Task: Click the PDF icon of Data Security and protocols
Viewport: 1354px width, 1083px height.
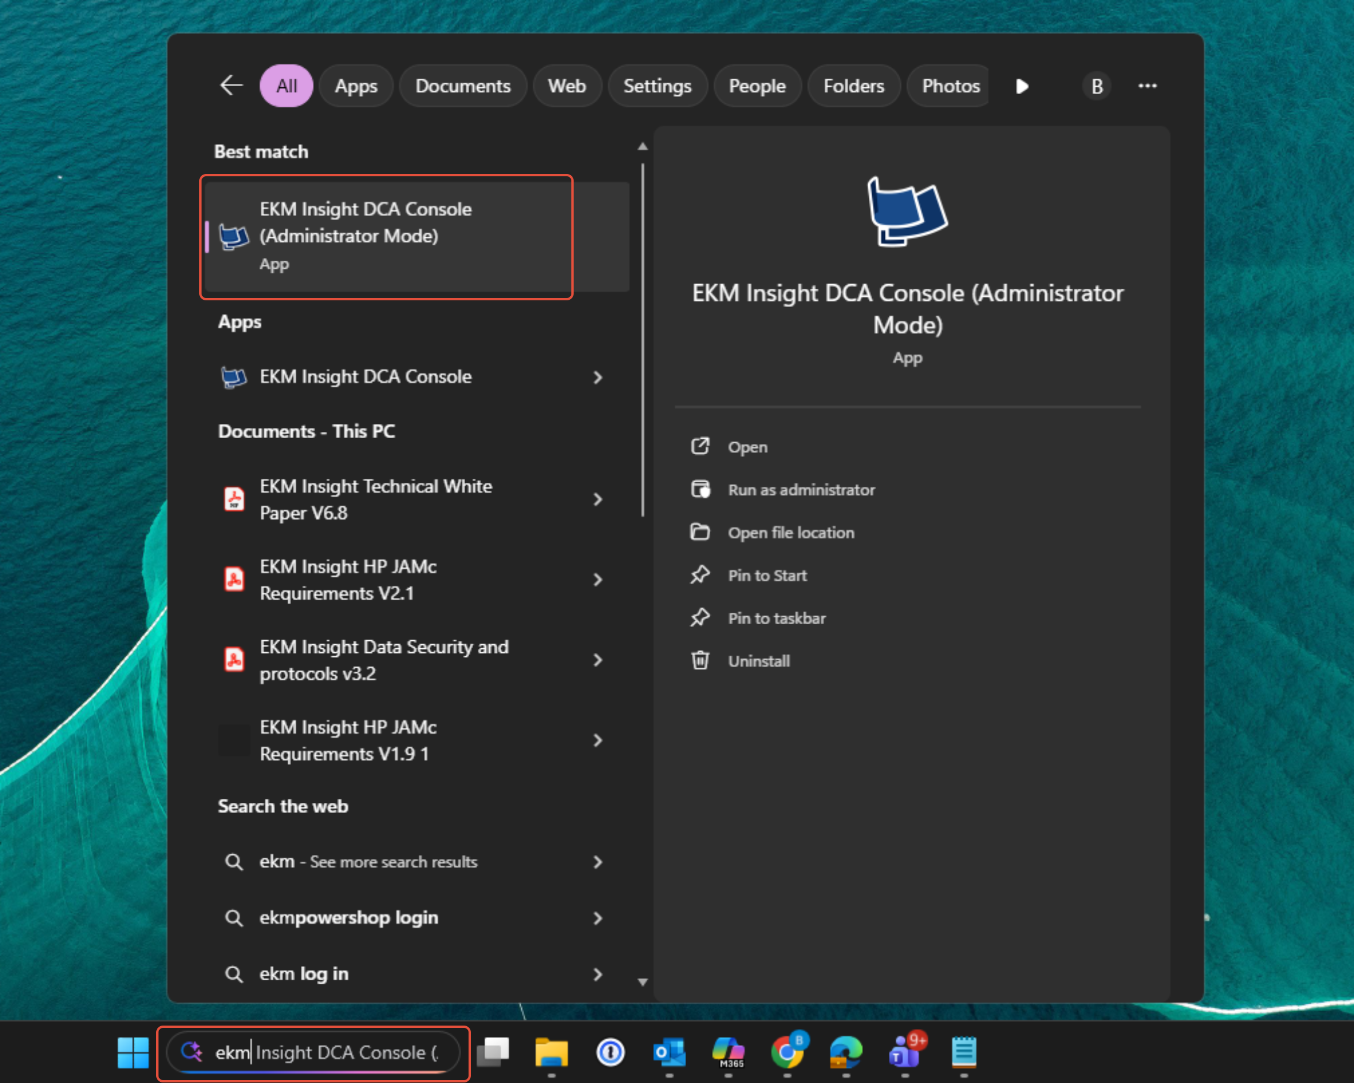Action: click(234, 660)
